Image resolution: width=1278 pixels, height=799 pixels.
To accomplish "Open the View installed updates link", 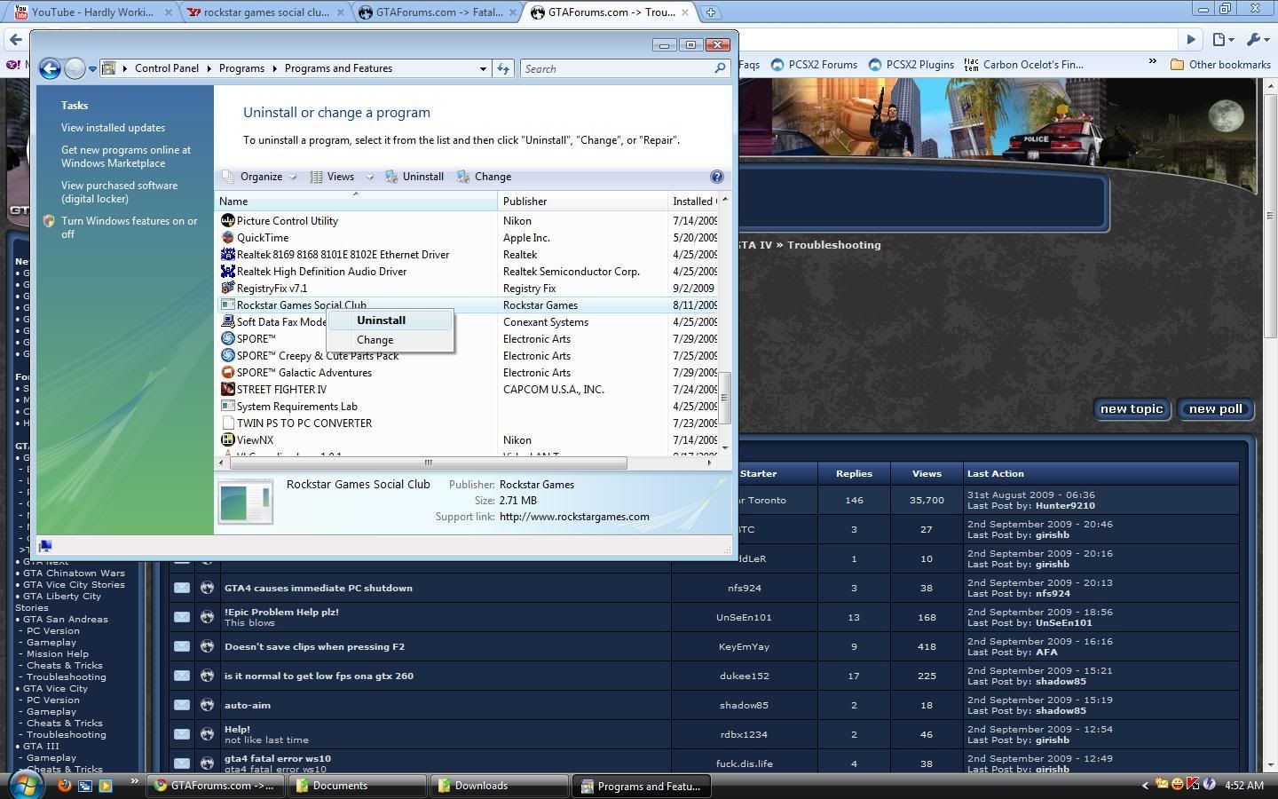I will tap(113, 127).
